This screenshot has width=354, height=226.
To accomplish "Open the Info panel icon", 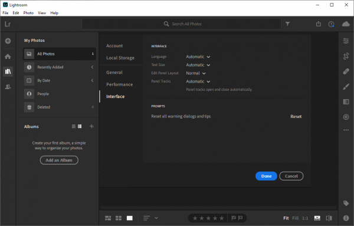I will (x=346, y=218).
